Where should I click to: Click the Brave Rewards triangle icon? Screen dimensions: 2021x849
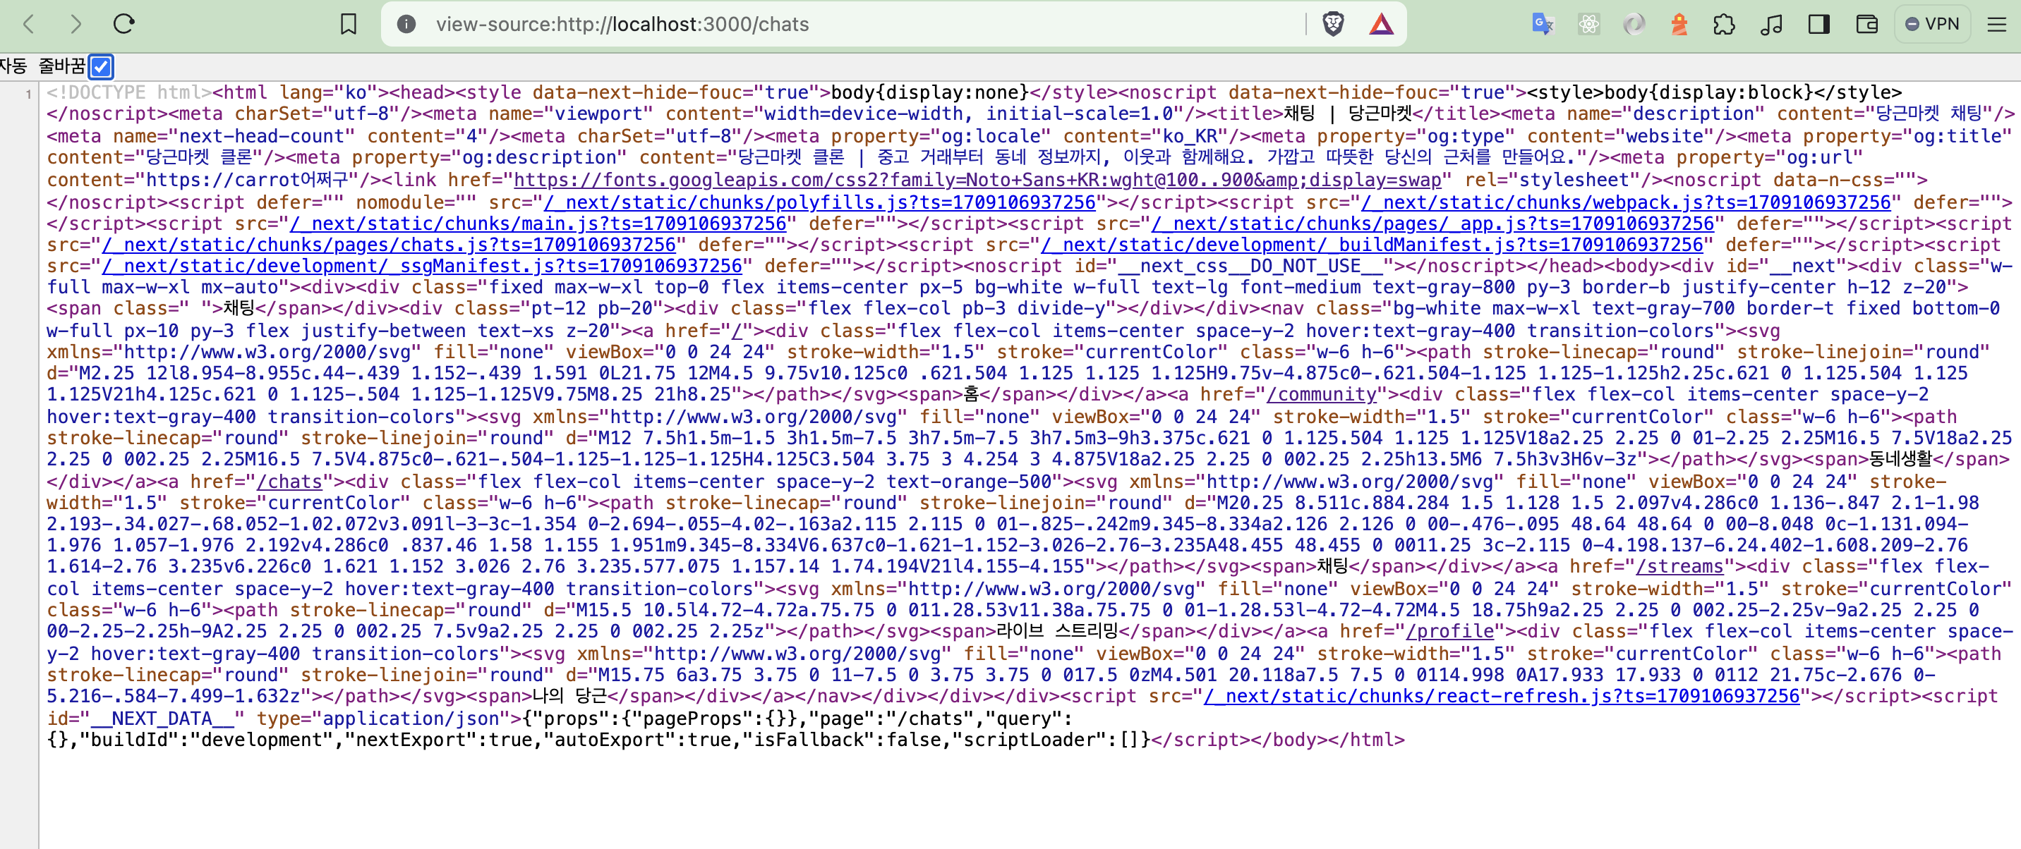click(1381, 24)
